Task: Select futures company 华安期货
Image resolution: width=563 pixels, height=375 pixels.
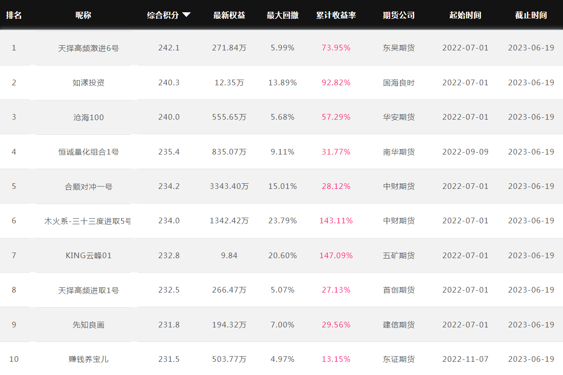Action: pos(399,117)
